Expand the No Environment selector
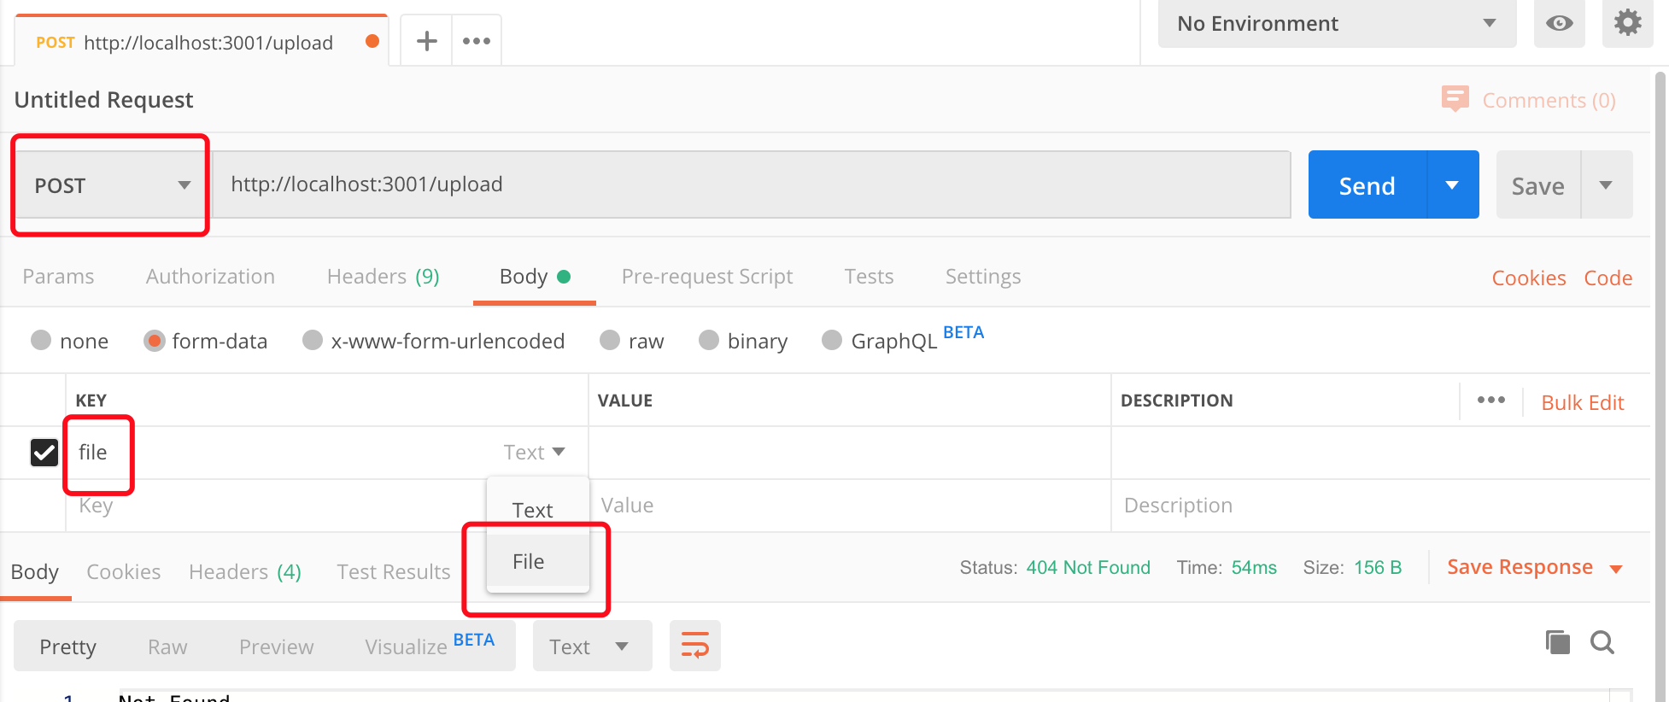This screenshot has width=1669, height=702. pyautogui.click(x=1336, y=24)
